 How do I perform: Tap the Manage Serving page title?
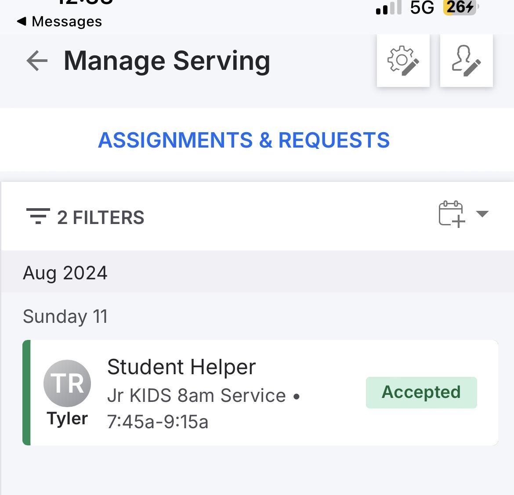click(167, 61)
